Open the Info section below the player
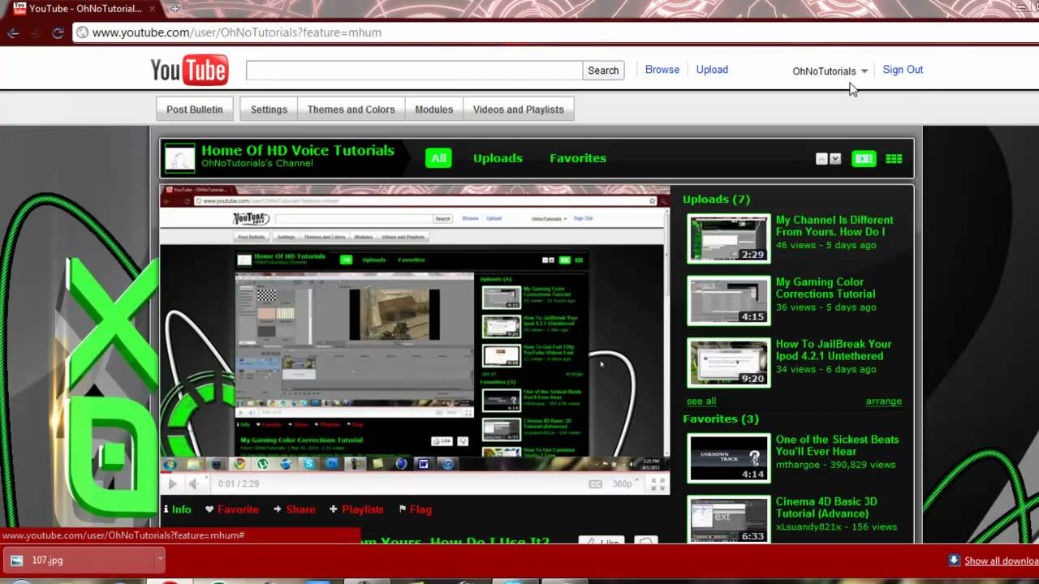The width and height of the screenshot is (1039, 584). (x=177, y=509)
